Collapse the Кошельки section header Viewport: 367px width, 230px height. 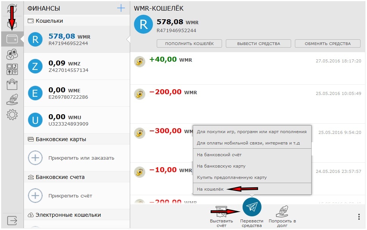click(77, 21)
